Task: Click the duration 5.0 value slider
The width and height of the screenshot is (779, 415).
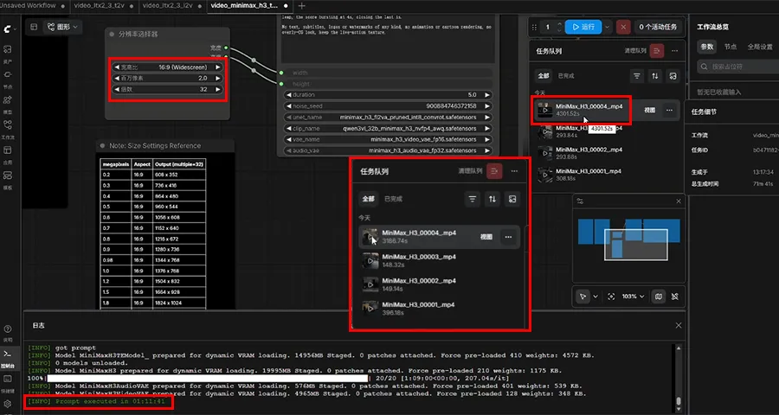Action: (x=389, y=95)
